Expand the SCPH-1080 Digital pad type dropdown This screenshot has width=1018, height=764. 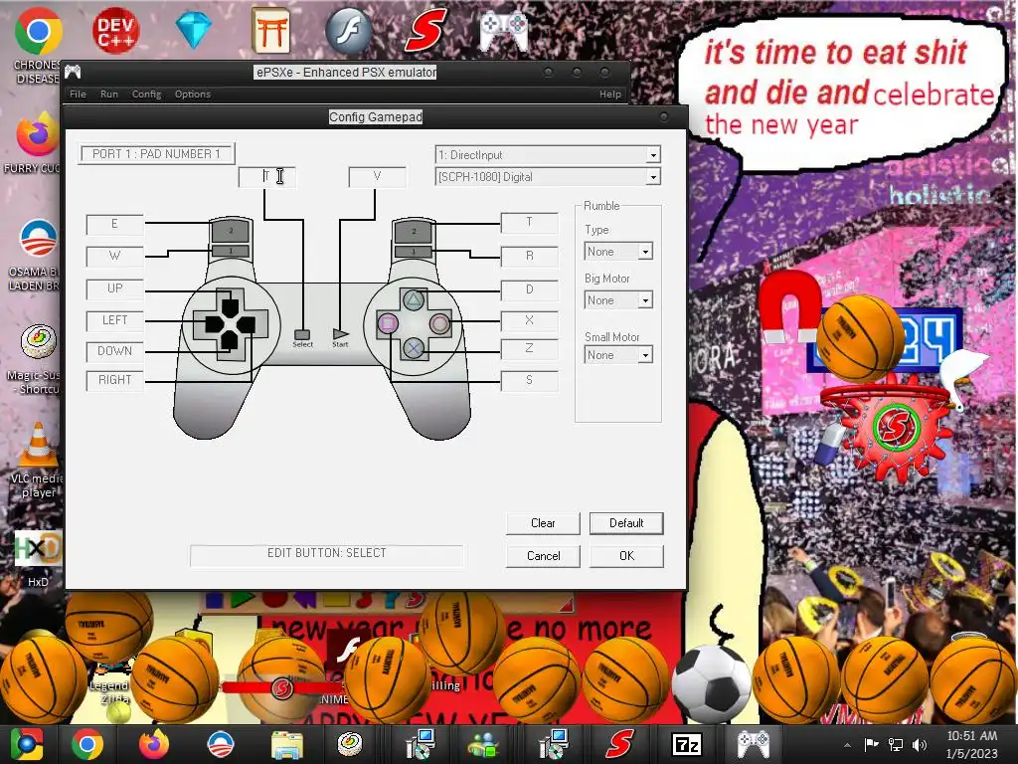tap(654, 177)
